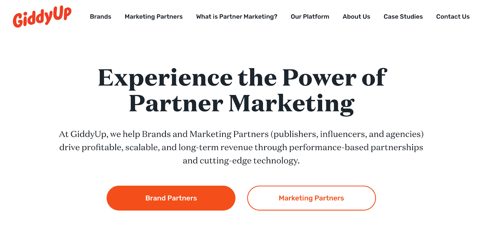
Task: Click GiddyUp in the description paragraph
Action: pyautogui.click(x=88, y=134)
